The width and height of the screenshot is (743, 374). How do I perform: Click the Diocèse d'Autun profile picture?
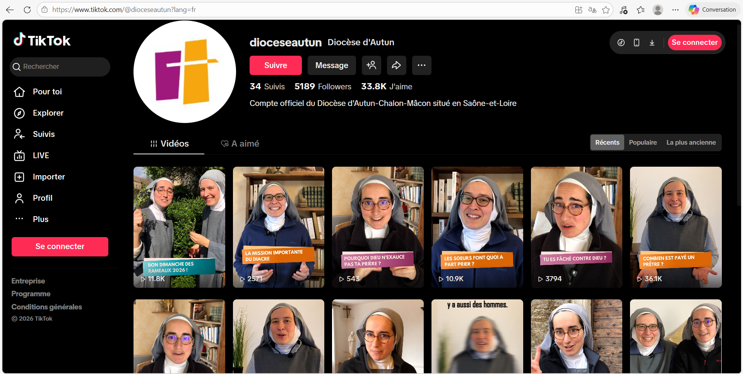pyautogui.click(x=185, y=72)
